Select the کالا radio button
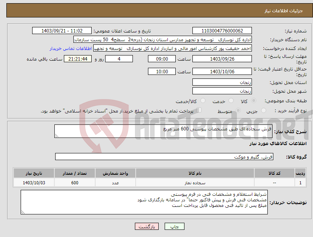Image resolution: width=313 pixels, height=237 pixels. point(253,101)
